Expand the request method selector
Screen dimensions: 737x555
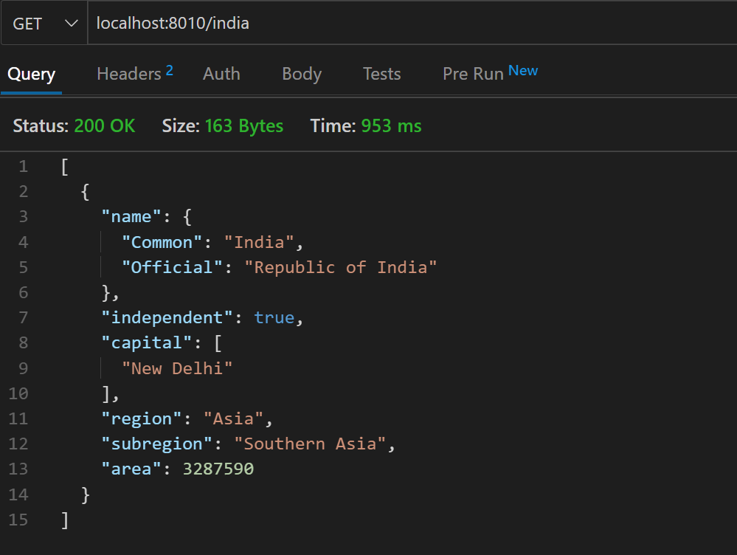44,23
